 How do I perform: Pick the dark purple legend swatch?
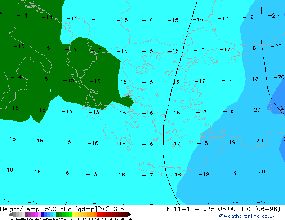point(27,214)
